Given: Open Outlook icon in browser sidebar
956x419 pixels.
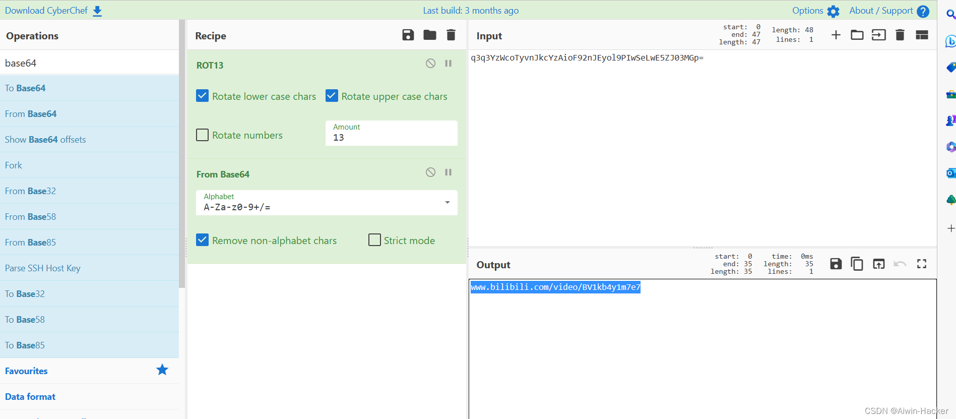Looking at the screenshot, I should click(951, 173).
